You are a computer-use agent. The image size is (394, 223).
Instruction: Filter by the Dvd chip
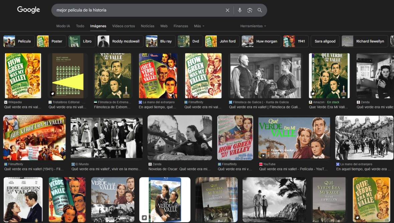[x=190, y=41]
